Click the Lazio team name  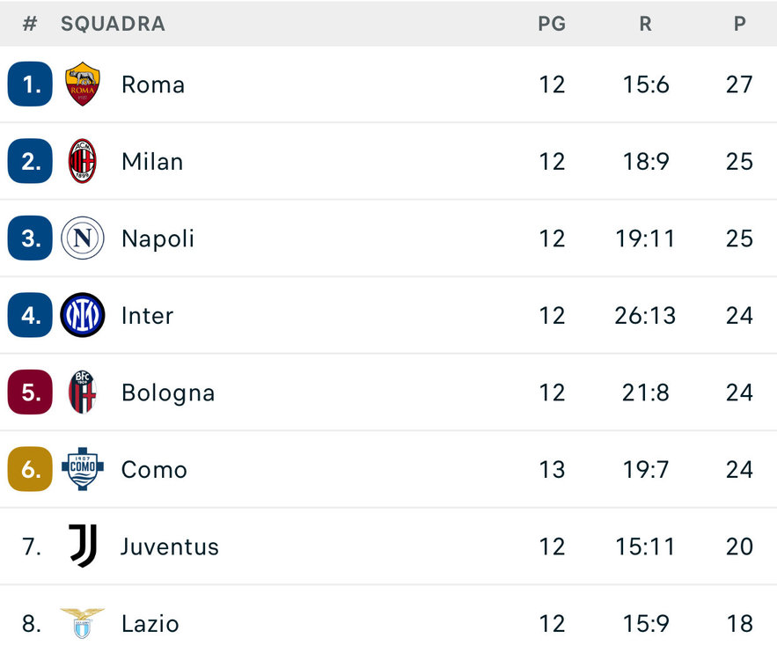(x=150, y=624)
